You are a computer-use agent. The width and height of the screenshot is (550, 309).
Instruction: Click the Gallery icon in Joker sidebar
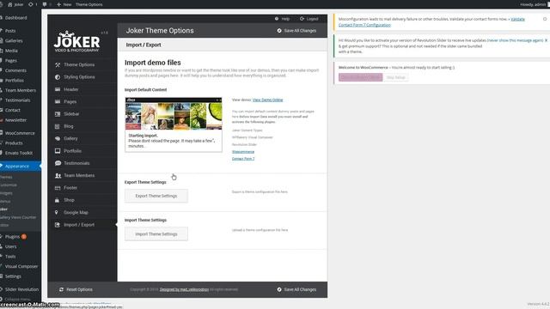[x=58, y=138]
